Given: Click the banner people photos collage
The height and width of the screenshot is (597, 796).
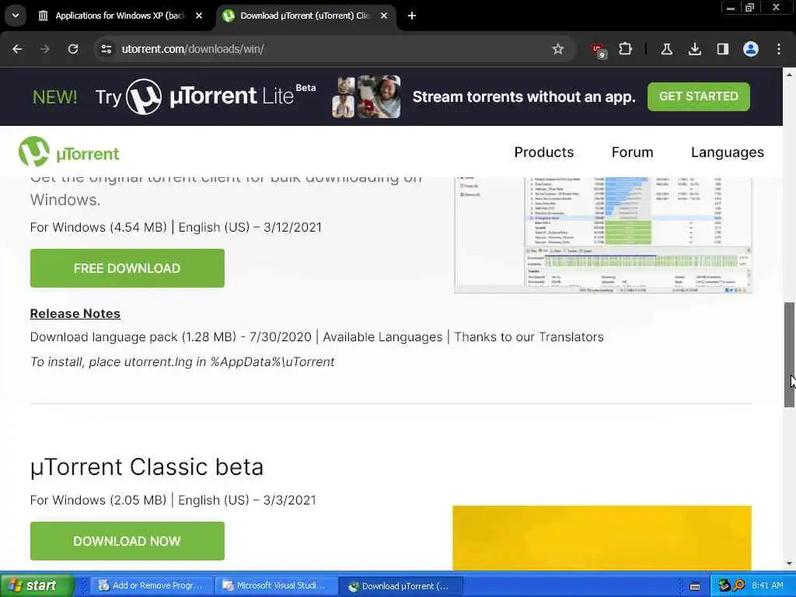Looking at the screenshot, I should [x=366, y=96].
